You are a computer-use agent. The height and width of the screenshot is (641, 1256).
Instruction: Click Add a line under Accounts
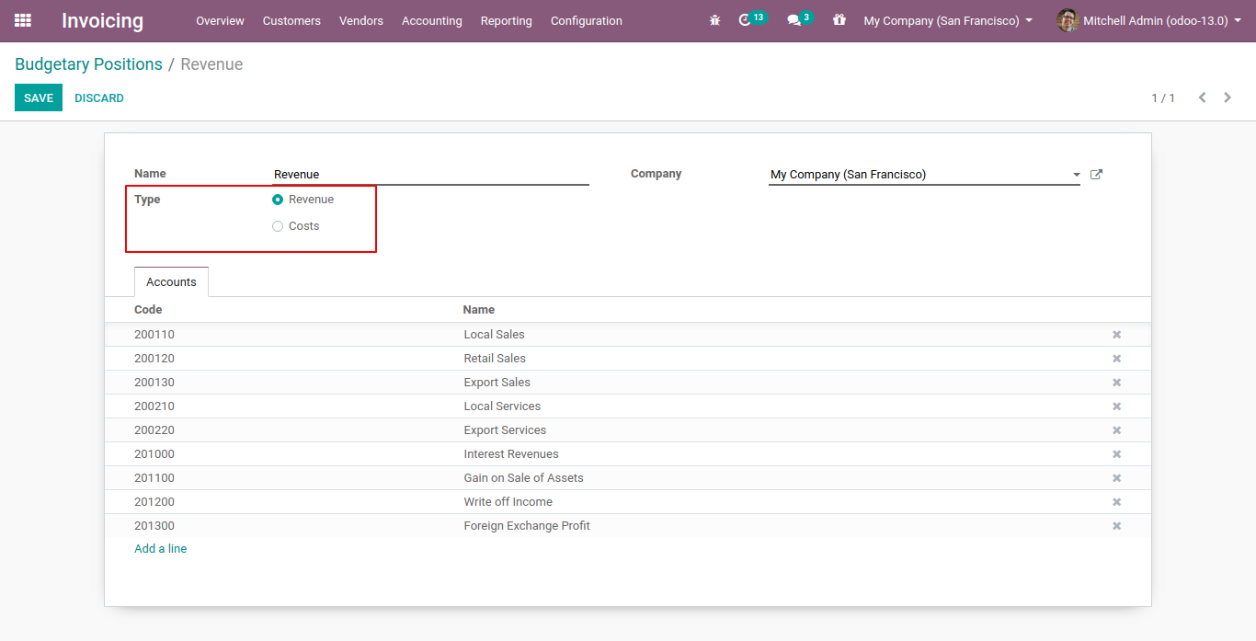coord(160,547)
